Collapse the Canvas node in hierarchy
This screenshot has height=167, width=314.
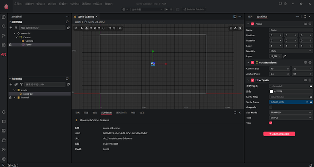pyautogui.click(x=17, y=37)
